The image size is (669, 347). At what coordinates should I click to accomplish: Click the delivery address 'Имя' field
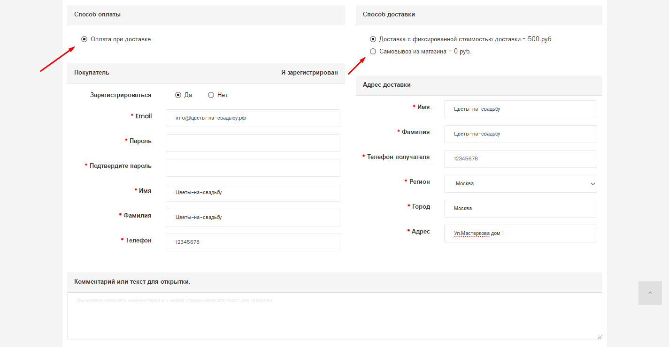520,109
